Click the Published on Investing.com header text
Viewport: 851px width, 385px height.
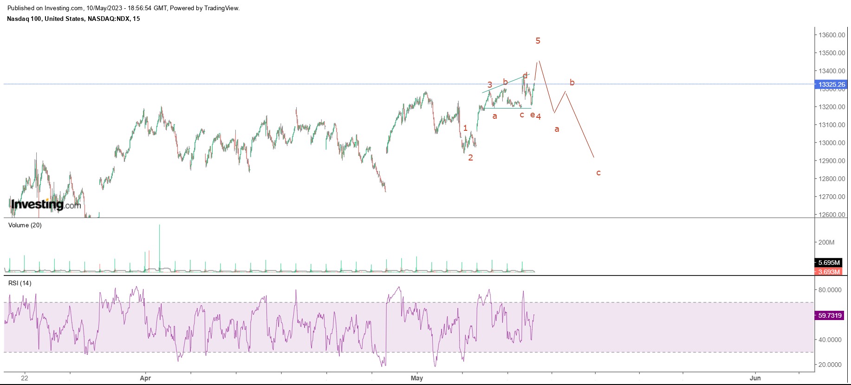[x=123, y=8]
